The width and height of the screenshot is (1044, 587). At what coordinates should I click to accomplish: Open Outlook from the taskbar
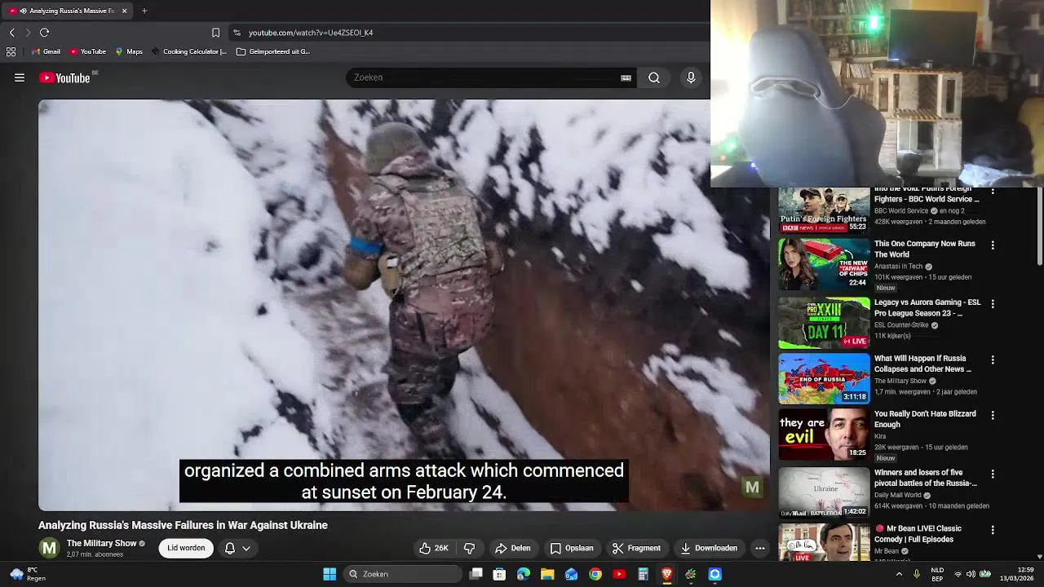(x=572, y=574)
